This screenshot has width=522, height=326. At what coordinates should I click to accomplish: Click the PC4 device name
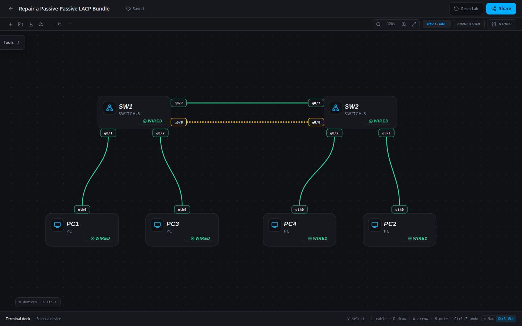tap(290, 224)
